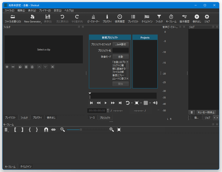Click the やり直す redo icon
Viewport: 222px width, 172px height.
point(77,19)
